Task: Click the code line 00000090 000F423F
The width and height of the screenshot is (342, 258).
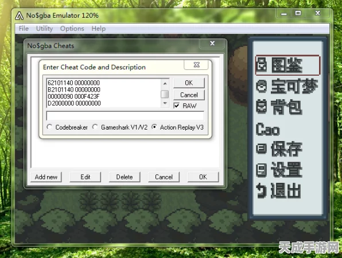Action: click(73, 96)
